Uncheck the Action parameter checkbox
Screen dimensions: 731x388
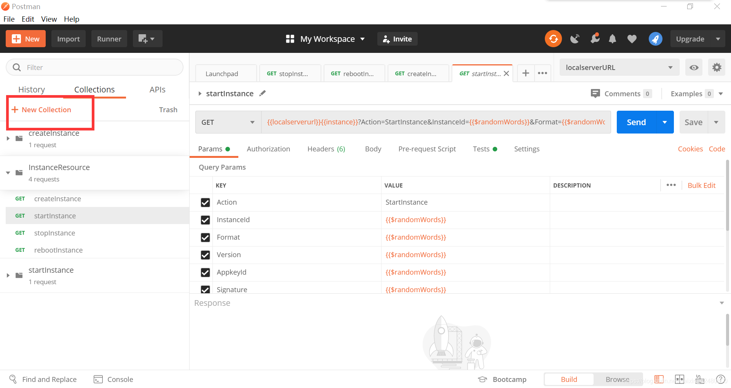click(205, 202)
